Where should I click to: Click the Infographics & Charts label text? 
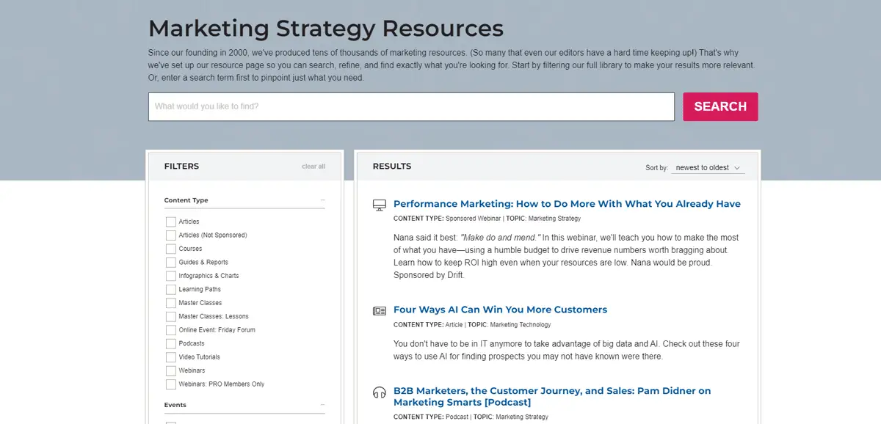point(209,276)
